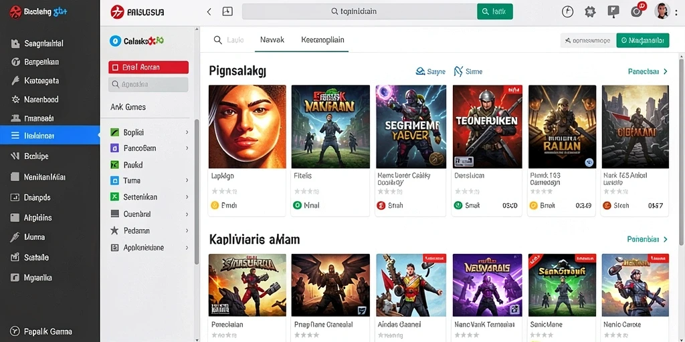Expand the Applenaidane category chevron
The width and height of the screenshot is (685, 342).
click(187, 247)
